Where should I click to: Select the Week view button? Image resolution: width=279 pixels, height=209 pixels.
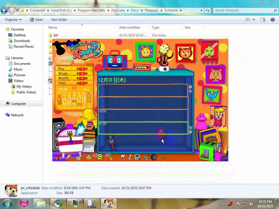[x=64, y=73]
